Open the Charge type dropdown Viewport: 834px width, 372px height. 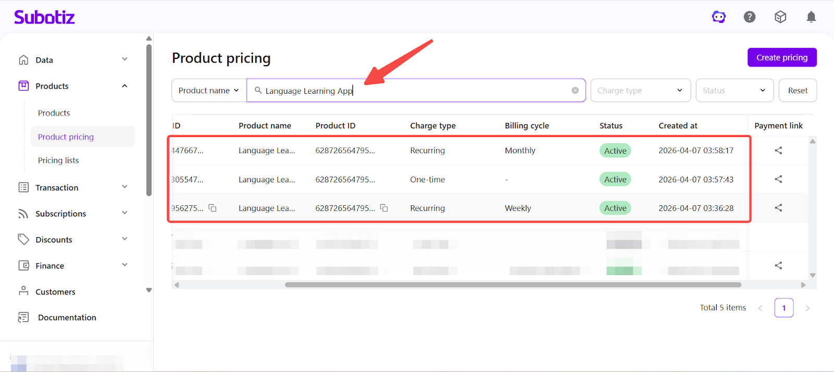point(640,91)
